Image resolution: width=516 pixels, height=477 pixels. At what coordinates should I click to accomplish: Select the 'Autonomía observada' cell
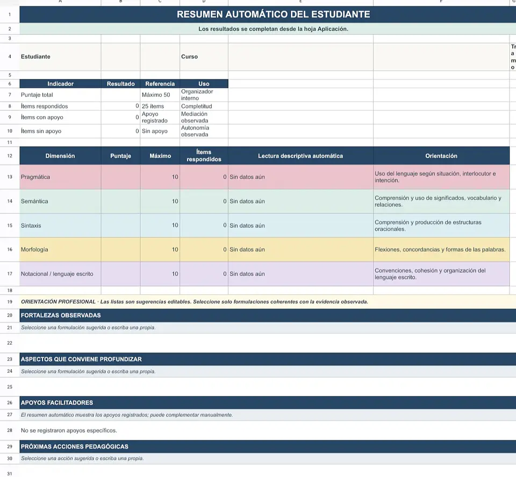point(204,131)
